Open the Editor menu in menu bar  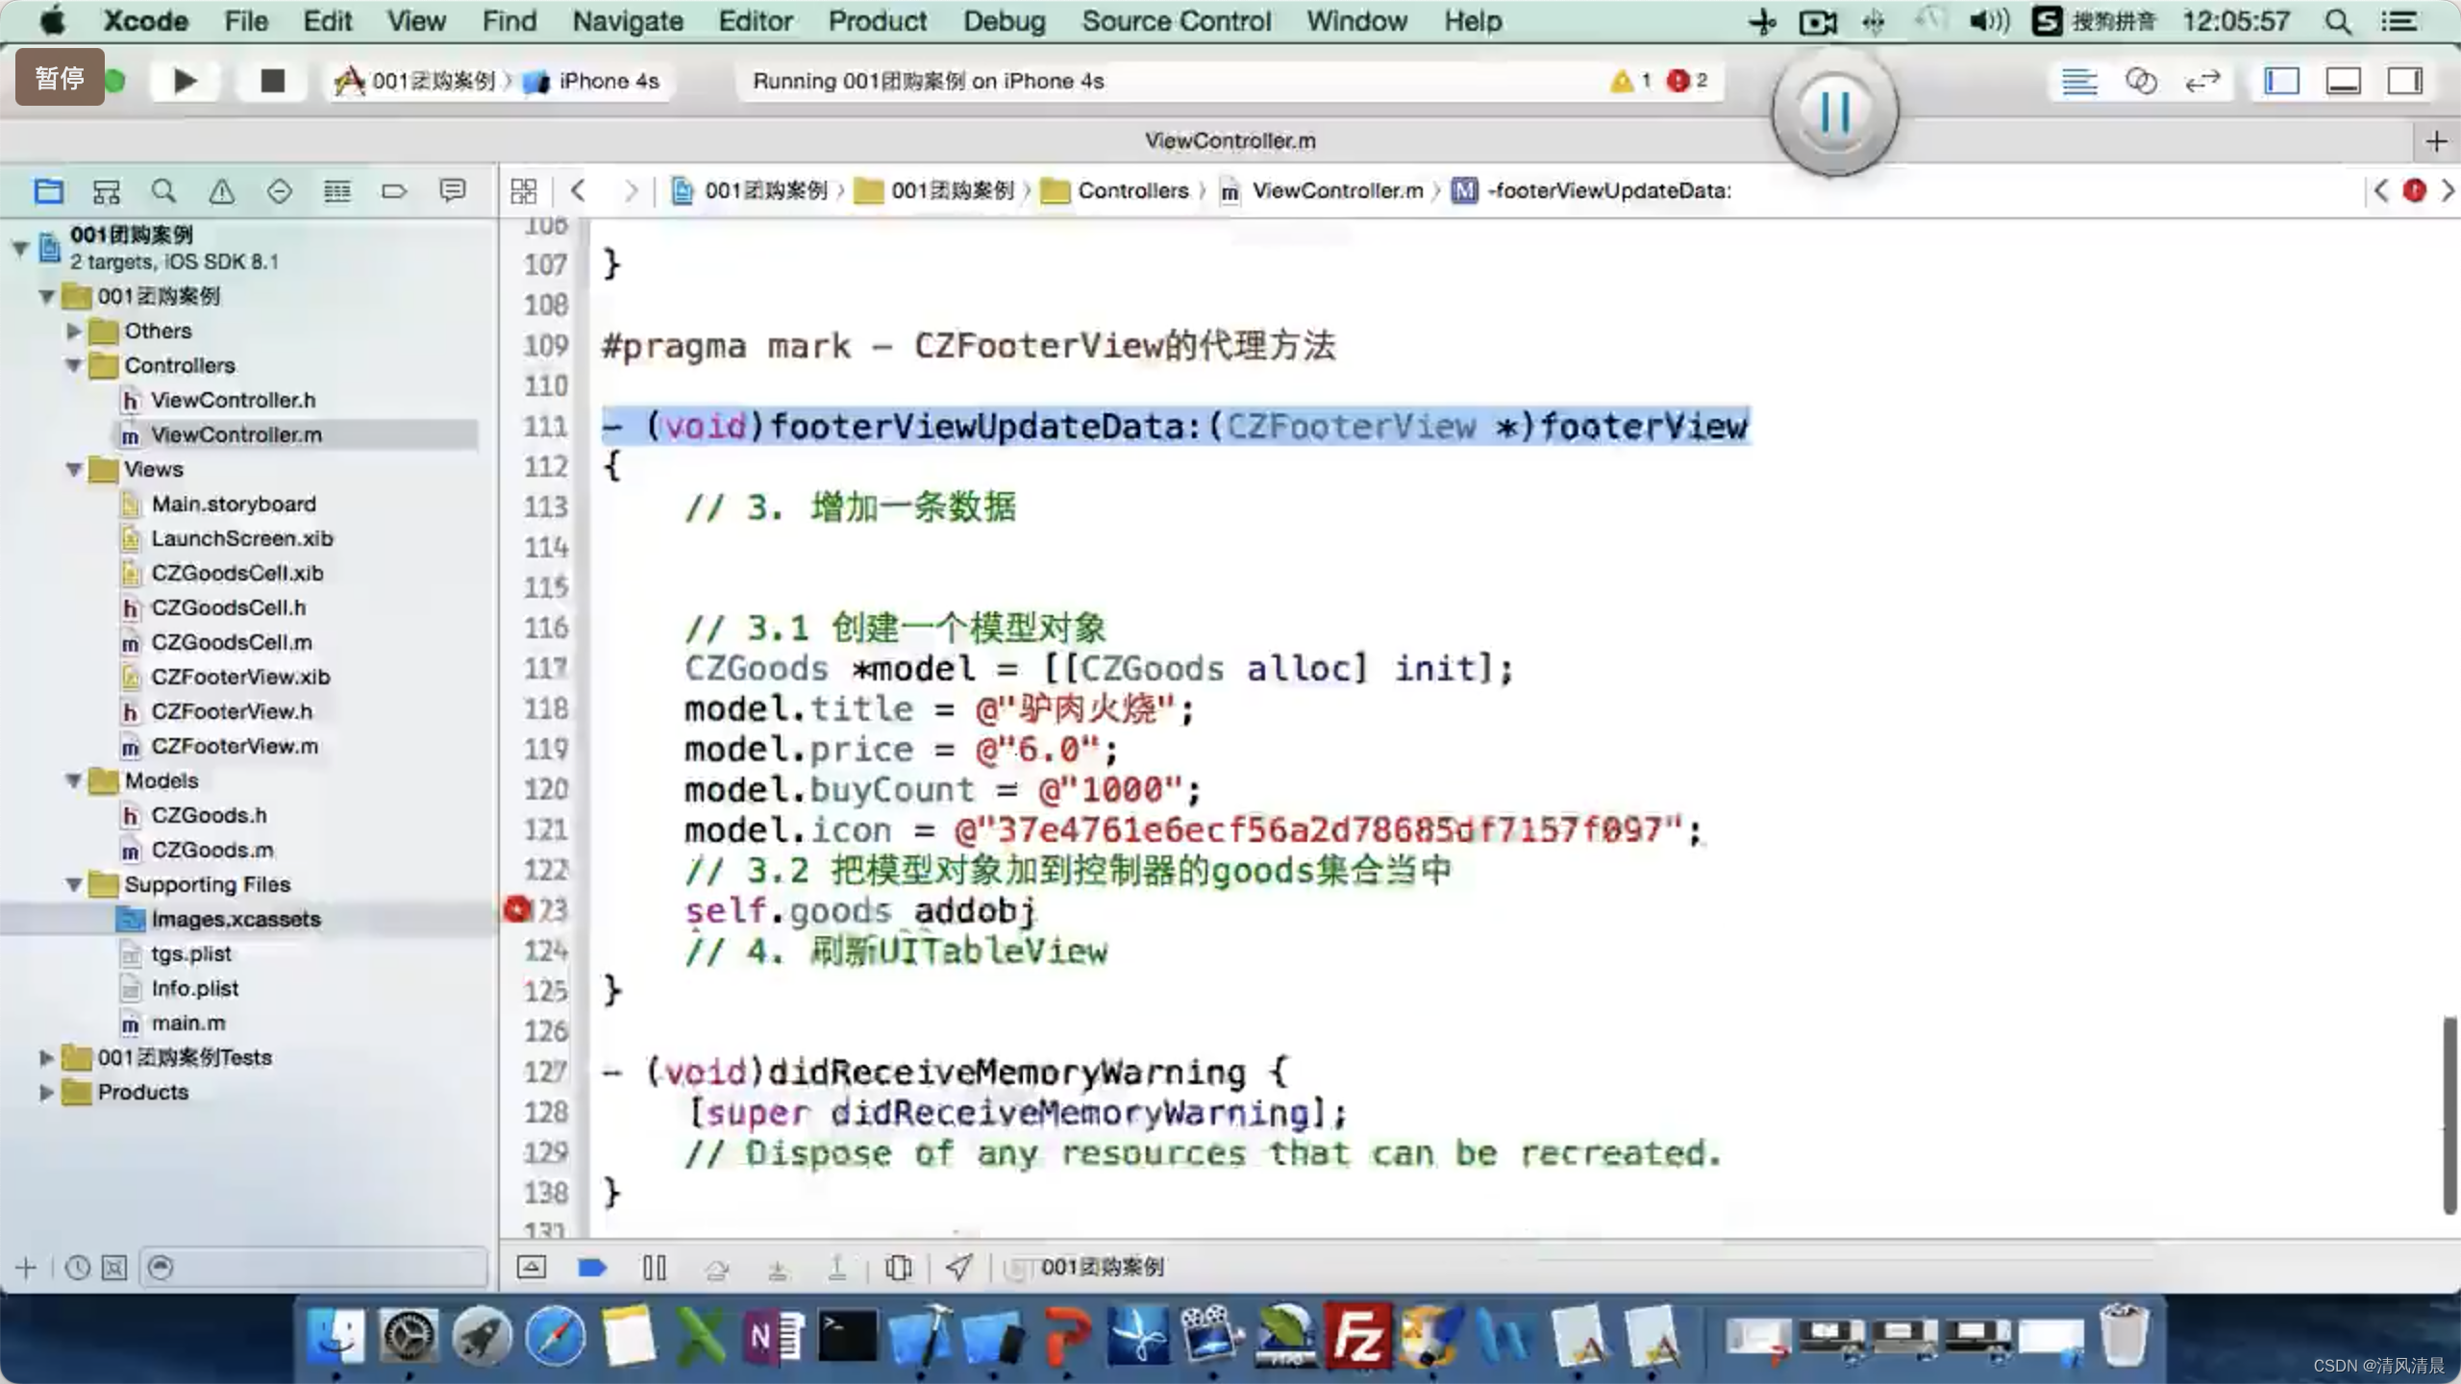(x=754, y=20)
